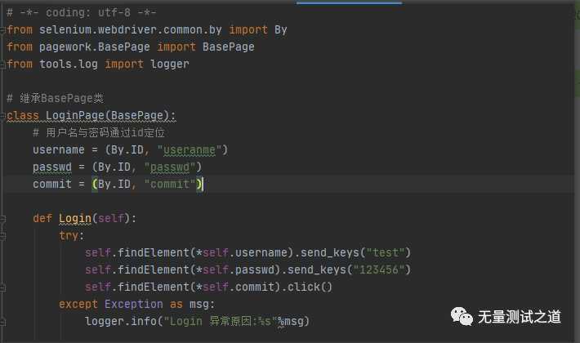The width and height of the screenshot is (580, 343).
Task: Click the 'passwd' variable assignment name
Action: (x=52, y=167)
